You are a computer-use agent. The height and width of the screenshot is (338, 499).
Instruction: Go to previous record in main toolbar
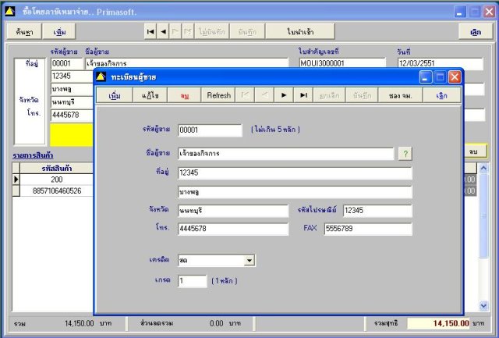(x=163, y=31)
